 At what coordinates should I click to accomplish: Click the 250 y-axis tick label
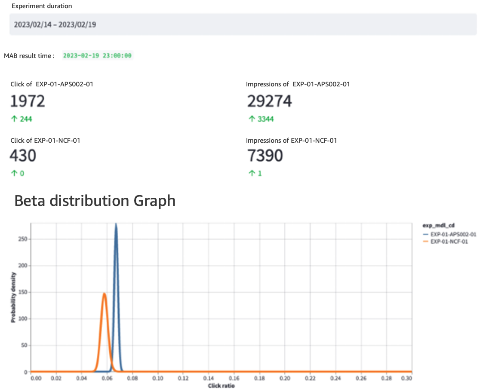tap(23, 239)
